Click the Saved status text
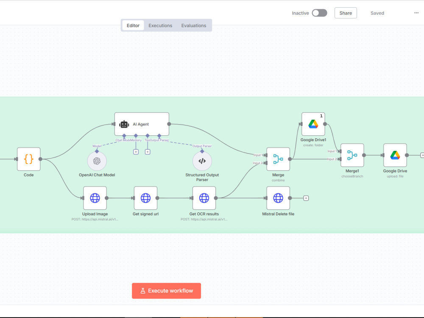This screenshot has width=424, height=318. click(x=377, y=13)
